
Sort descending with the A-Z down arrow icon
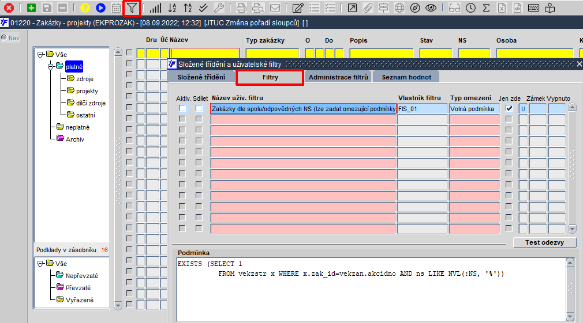(x=172, y=8)
